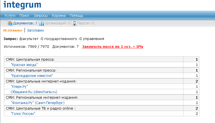The width and height of the screenshot is (215, 123).
Task: Open Обещания.Ru (obeschania.ru) source
Action: coord(34,92)
